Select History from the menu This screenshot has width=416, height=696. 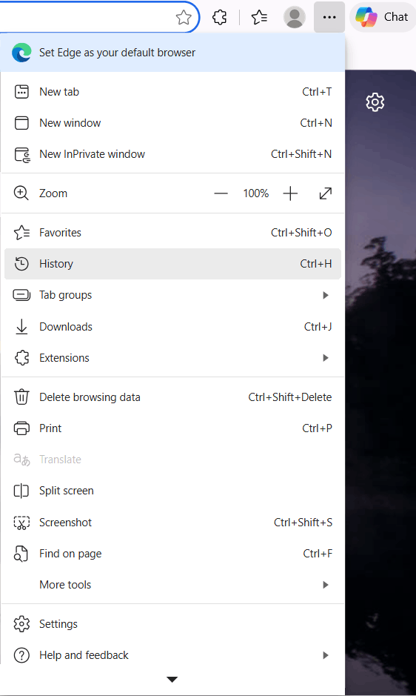172,264
